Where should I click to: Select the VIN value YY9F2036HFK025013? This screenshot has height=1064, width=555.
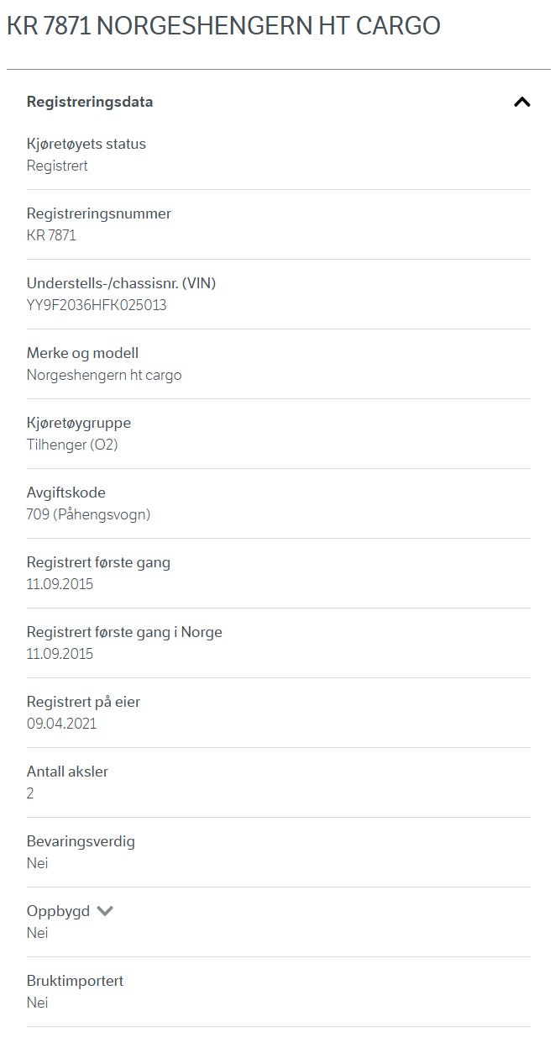[x=97, y=305]
